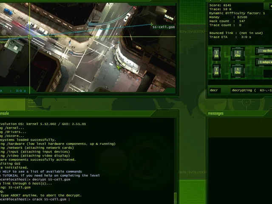Click the '/hardware (low level hardware components' line

point(58,144)
